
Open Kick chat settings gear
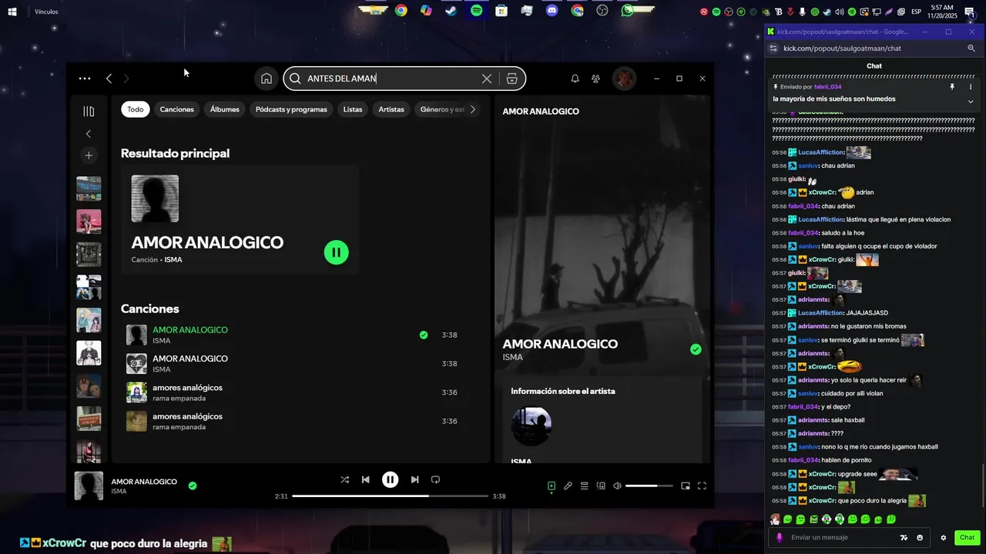click(x=944, y=538)
